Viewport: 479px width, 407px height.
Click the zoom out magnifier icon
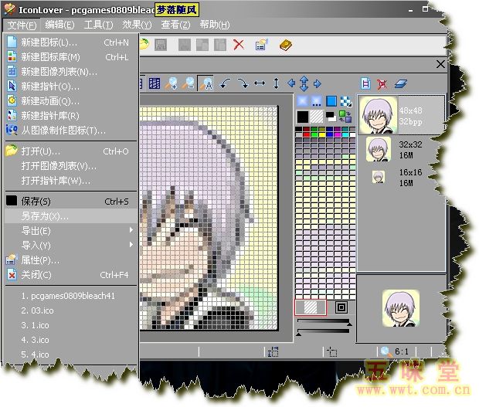coord(189,83)
